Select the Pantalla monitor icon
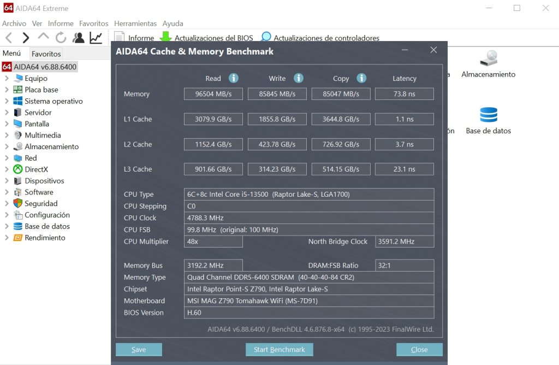Viewport: 559px width, 365px height. coord(18,124)
